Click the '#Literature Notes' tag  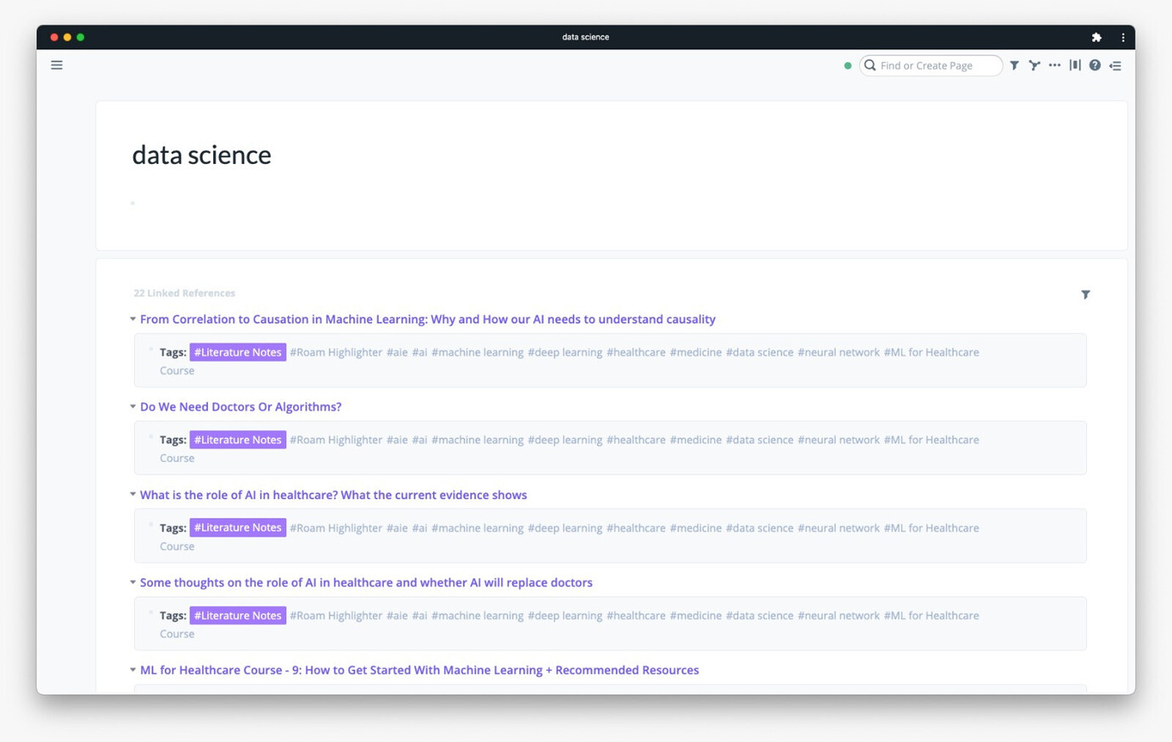point(237,351)
